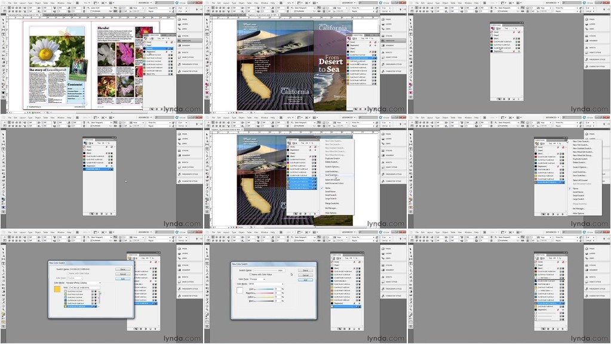Click the yellow color preview in the New Color Swatch dialog
This screenshot has height=344, width=611.
coord(57,289)
